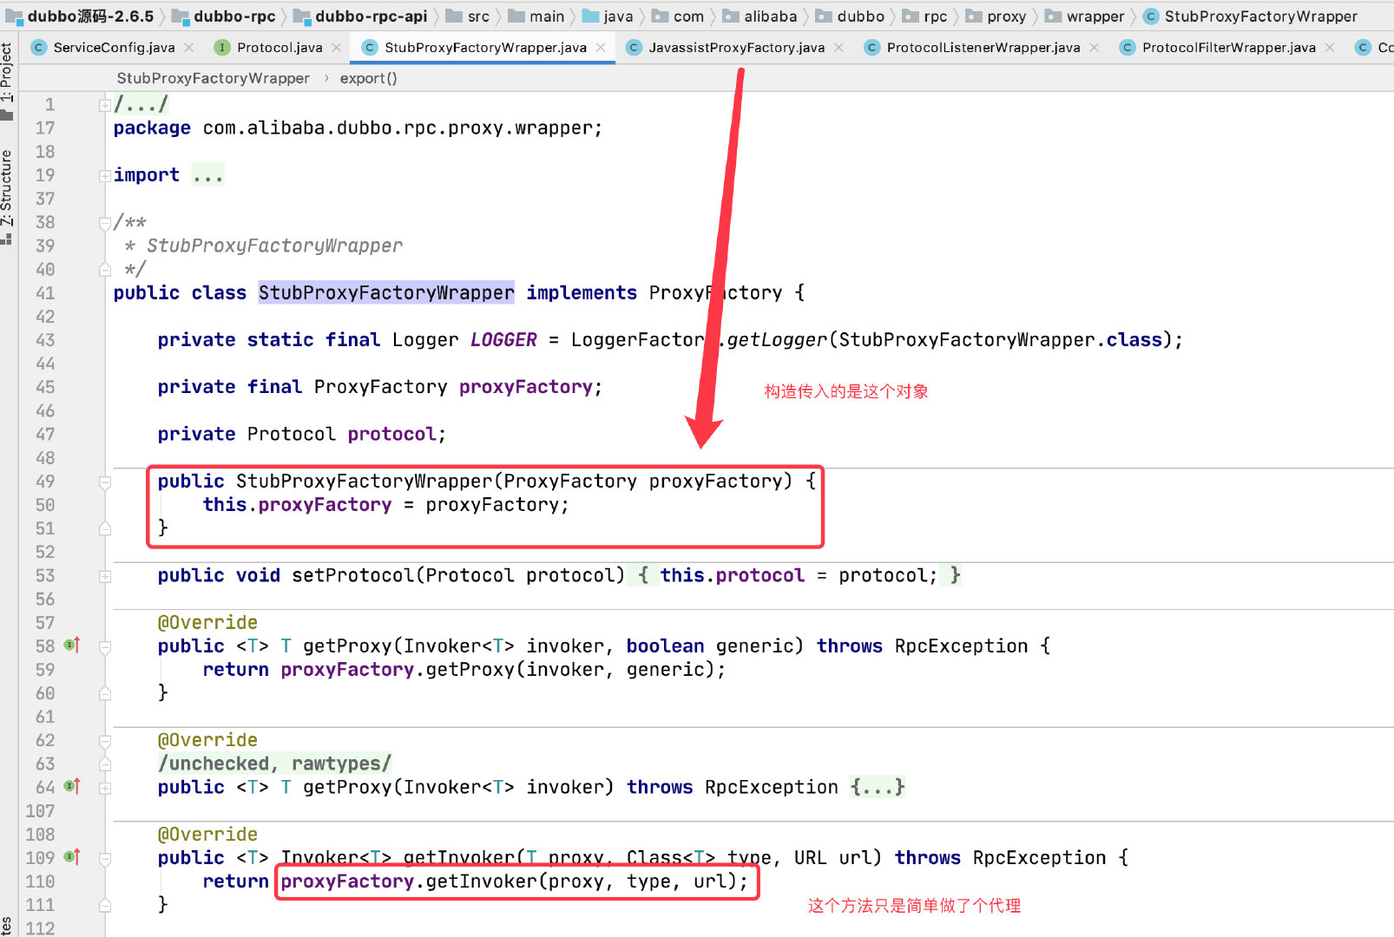1394x937 pixels.
Task: Click getInvoker call on line 110
Action: click(482, 881)
